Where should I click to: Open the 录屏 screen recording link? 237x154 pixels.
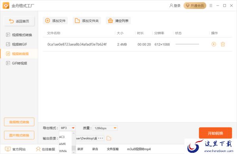coord(80,149)
